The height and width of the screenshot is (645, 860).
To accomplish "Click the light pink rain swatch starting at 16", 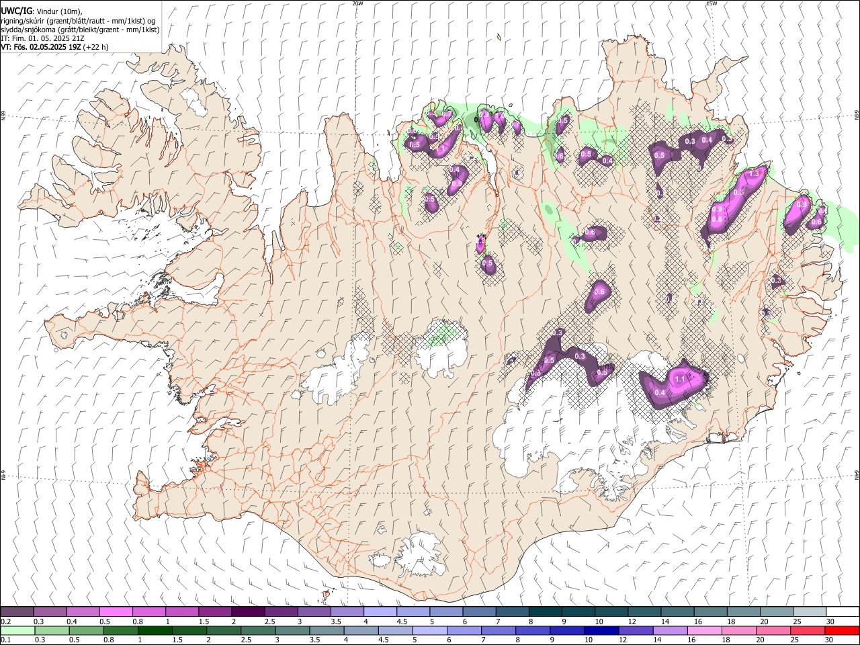I will 705,630.
